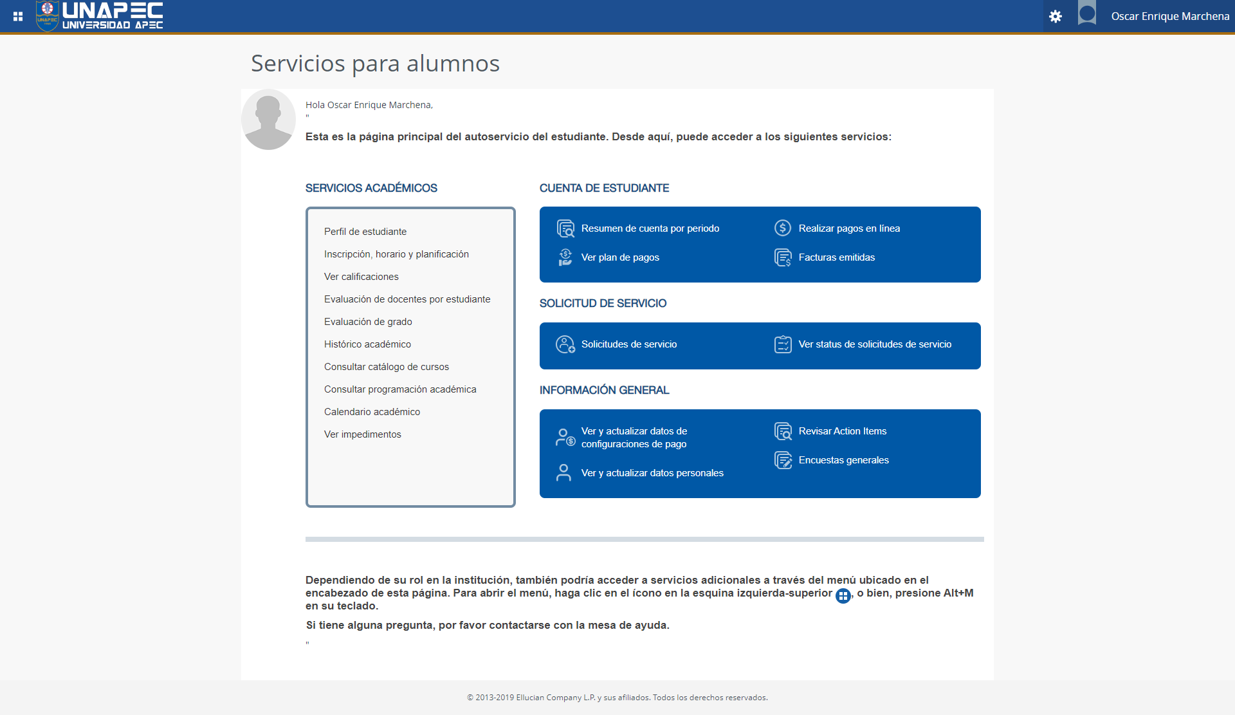Open Perfil de estudiante link

click(x=365, y=232)
